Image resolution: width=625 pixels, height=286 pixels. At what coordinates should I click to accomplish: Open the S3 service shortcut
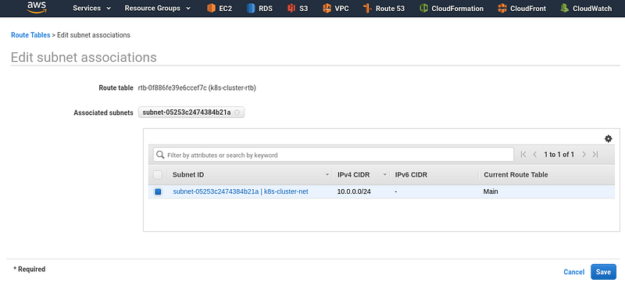click(x=298, y=9)
